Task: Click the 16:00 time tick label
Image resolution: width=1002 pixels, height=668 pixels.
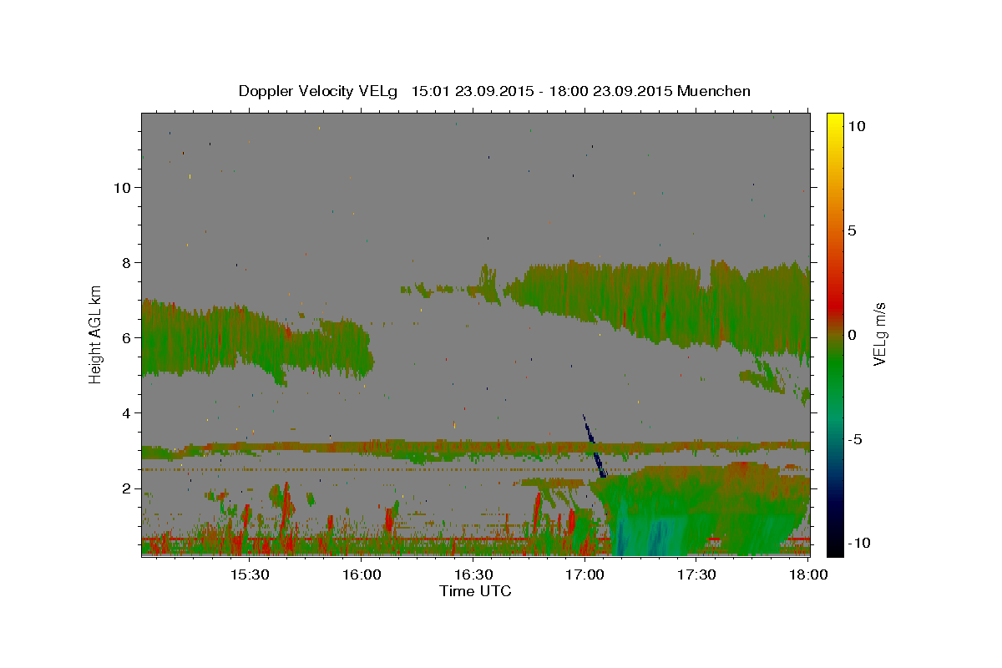Action: tap(362, 574)
